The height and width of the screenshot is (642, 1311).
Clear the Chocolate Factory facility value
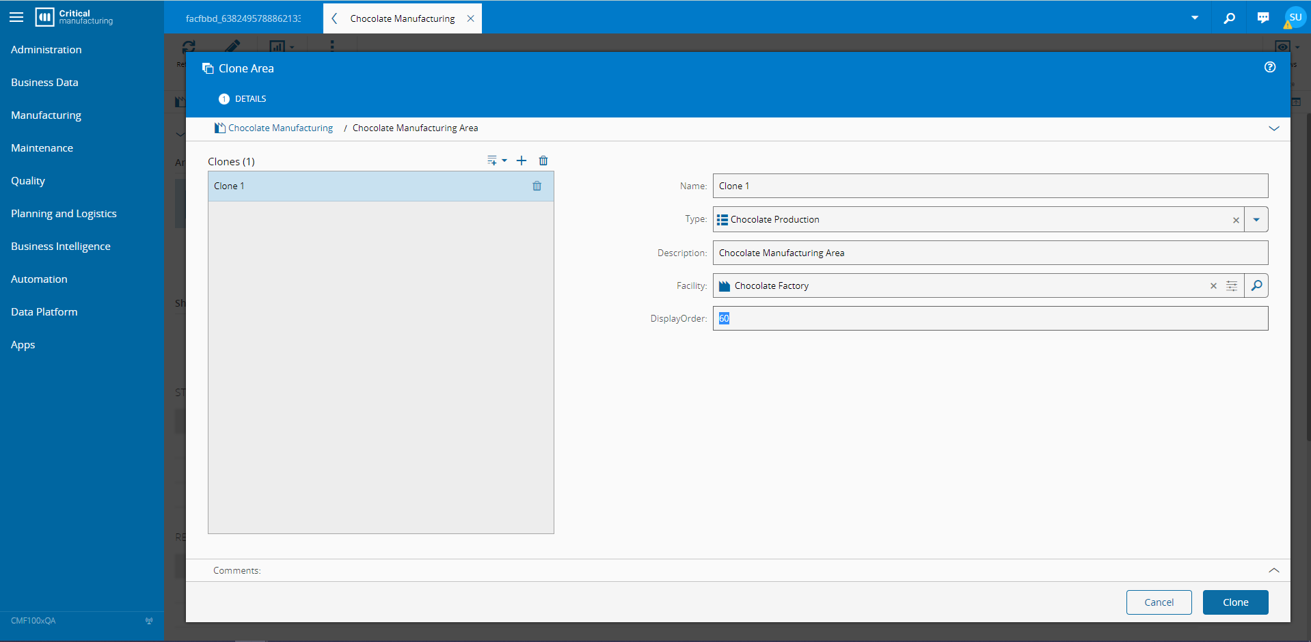coord(1213,286)
